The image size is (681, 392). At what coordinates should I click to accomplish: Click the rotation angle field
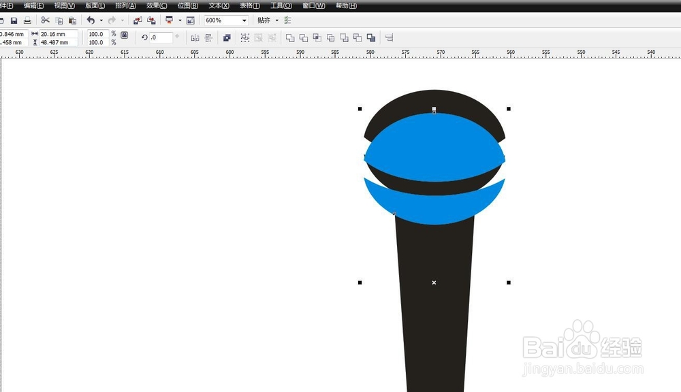161,37
